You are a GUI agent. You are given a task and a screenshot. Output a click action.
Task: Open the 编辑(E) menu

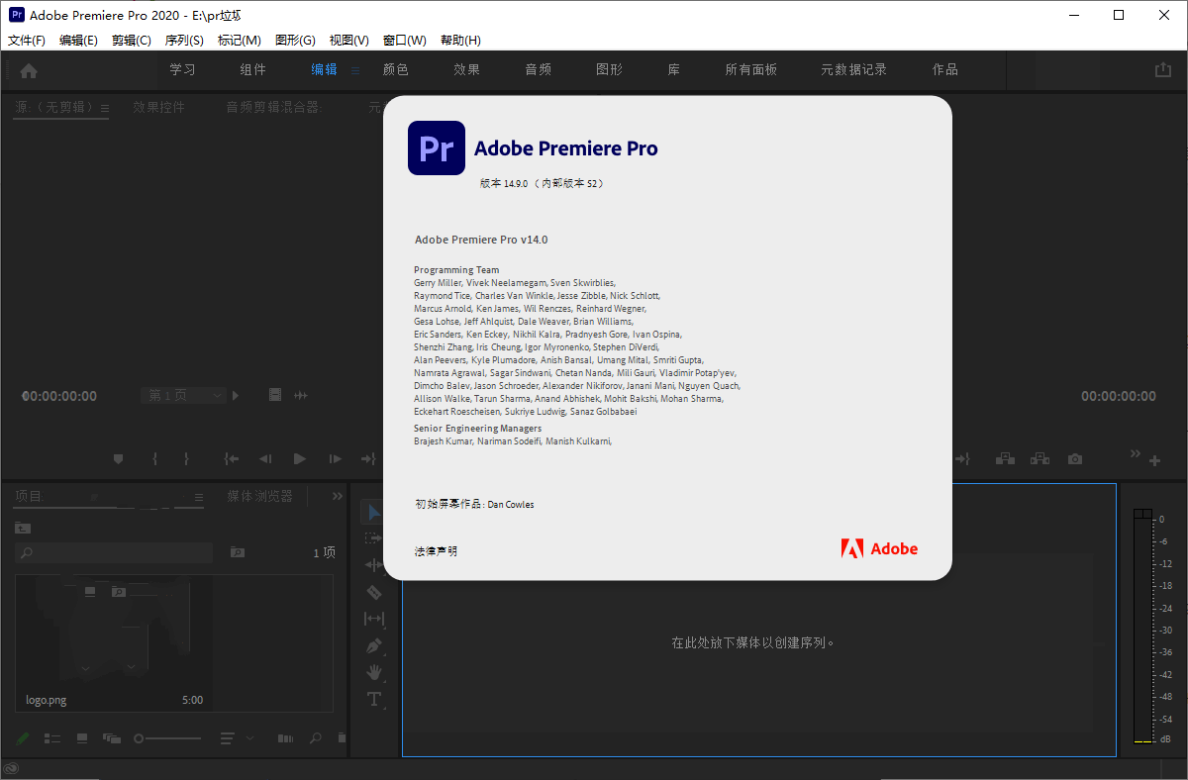78,41
